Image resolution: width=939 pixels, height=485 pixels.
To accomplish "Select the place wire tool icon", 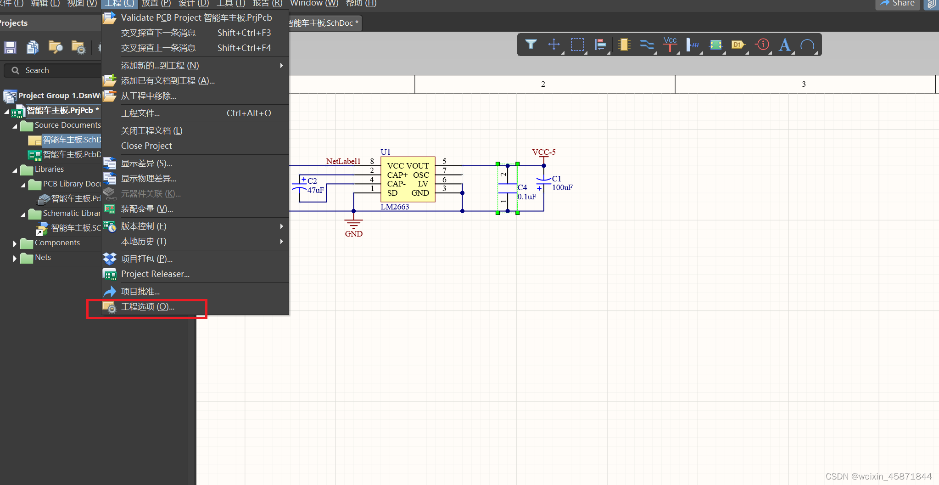I will point(647,45).
